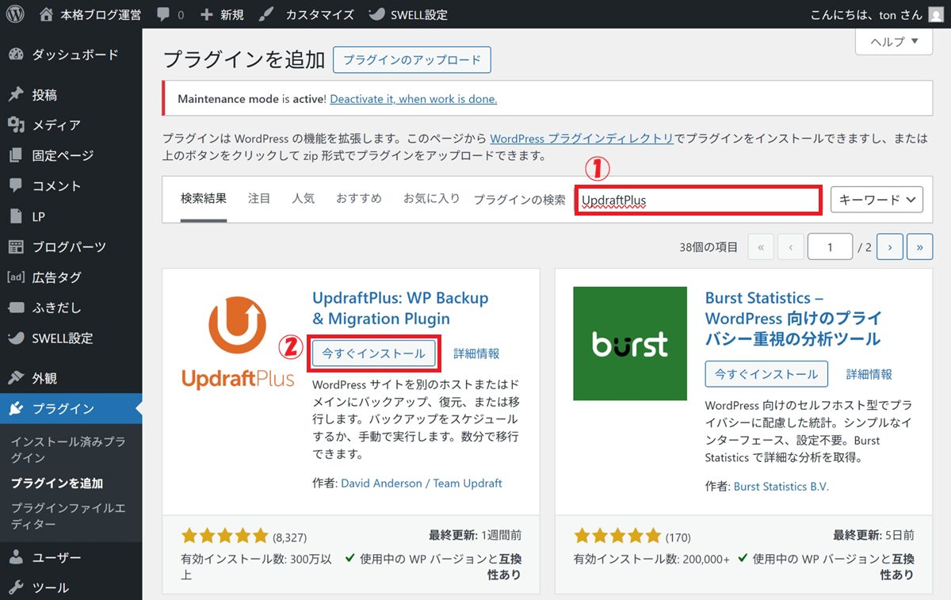Open 詳細情報 for Burst Statistics

pos(869,374)
